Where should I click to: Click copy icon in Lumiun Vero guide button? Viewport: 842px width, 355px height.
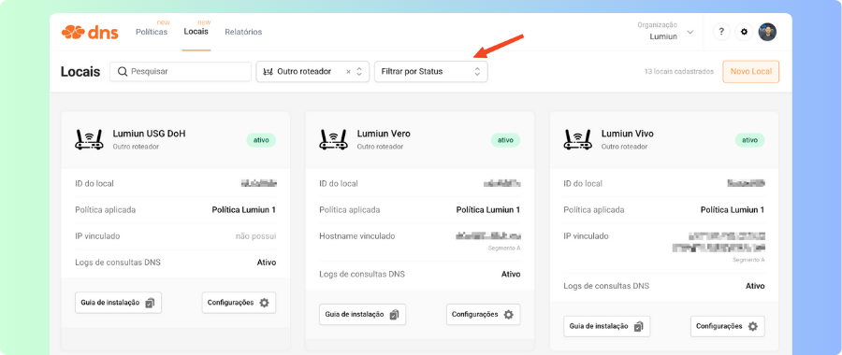(394, 314)
